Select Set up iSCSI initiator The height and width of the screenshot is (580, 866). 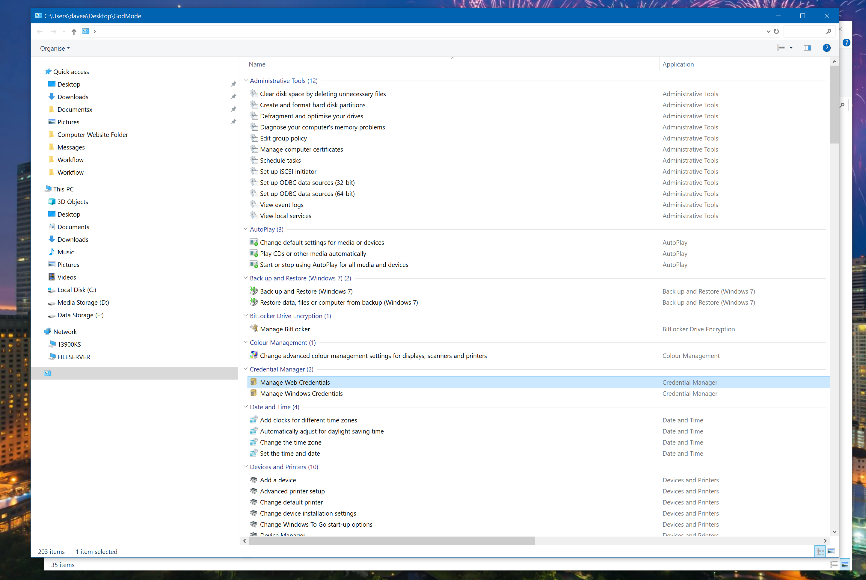pyautogui.click(x=288, y=172)
